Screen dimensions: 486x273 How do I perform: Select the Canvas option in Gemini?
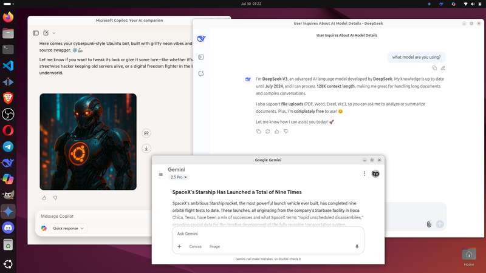[195, 247]
